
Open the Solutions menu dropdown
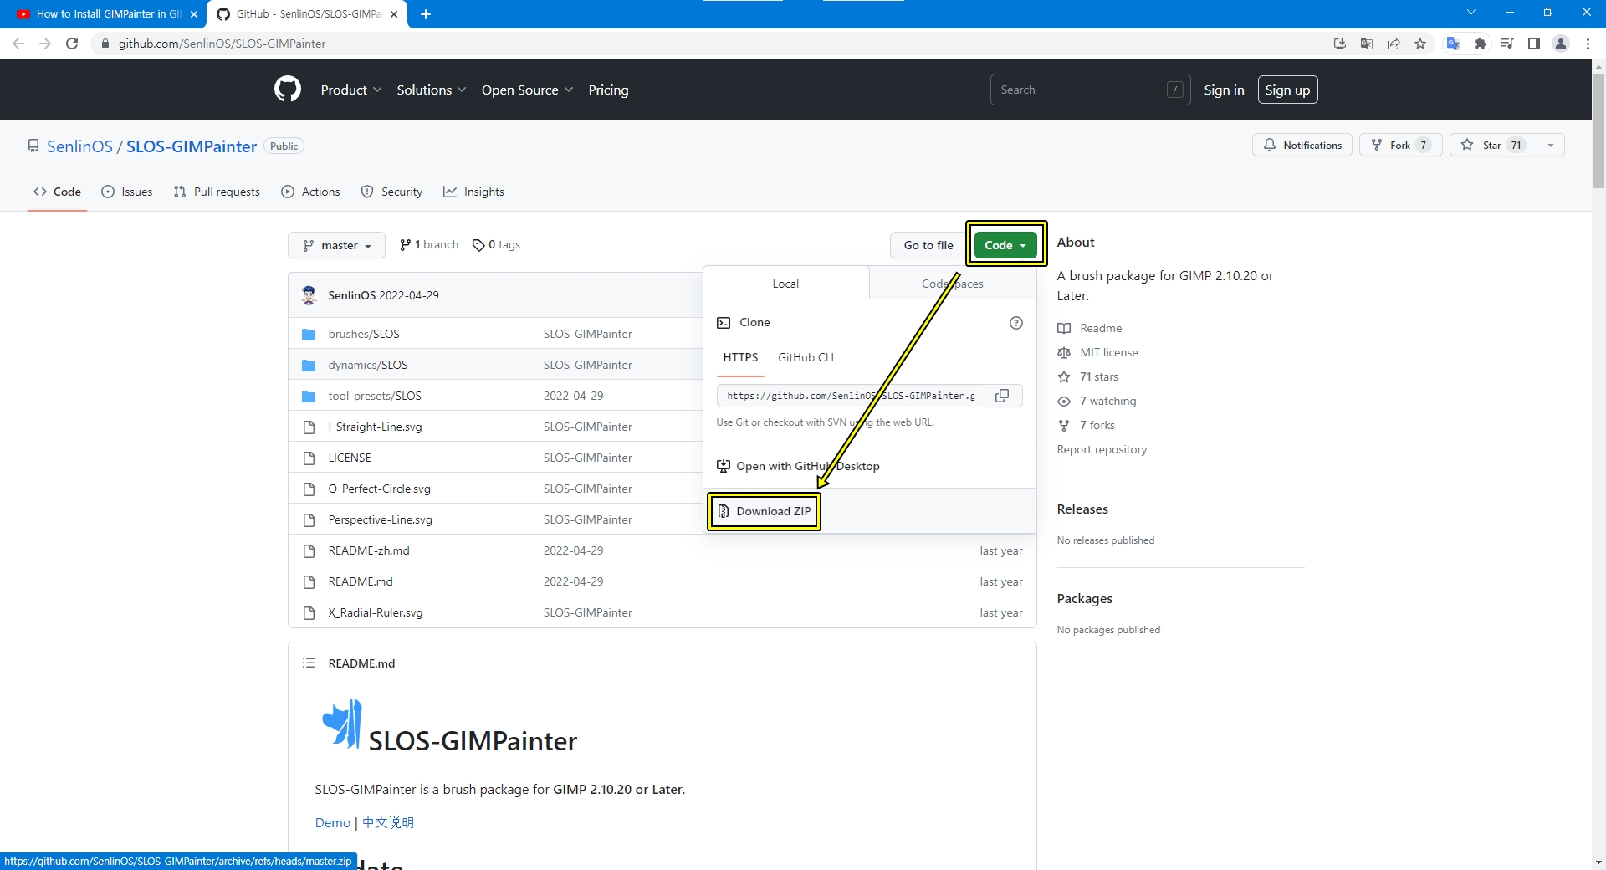coord(432,90)
